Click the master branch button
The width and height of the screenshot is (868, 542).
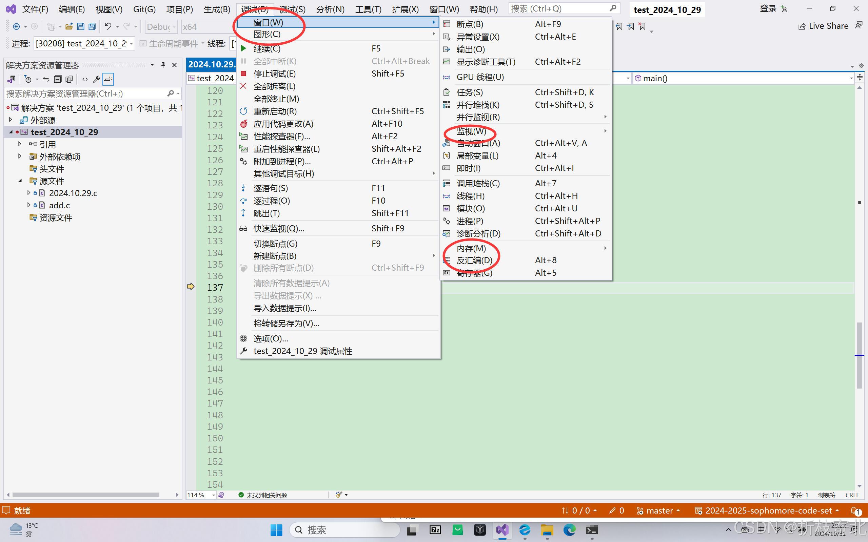pyautogui.click(x=658, y=510)
